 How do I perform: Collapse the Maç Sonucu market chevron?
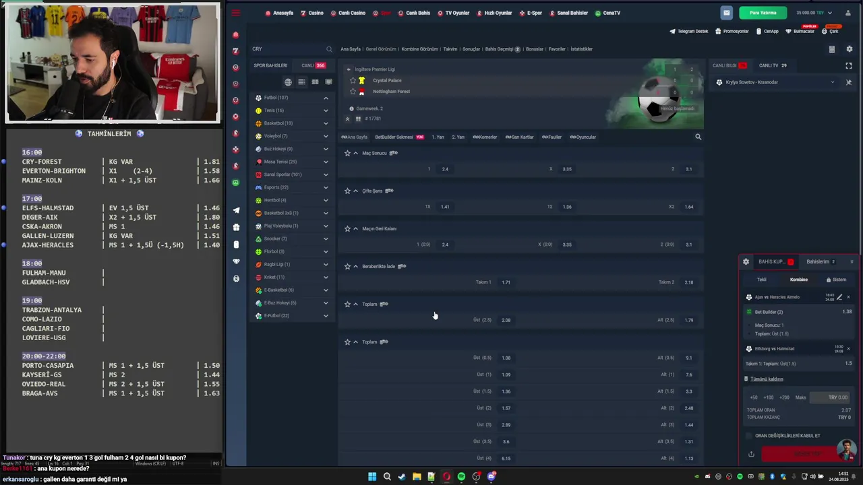pos(355,153)
